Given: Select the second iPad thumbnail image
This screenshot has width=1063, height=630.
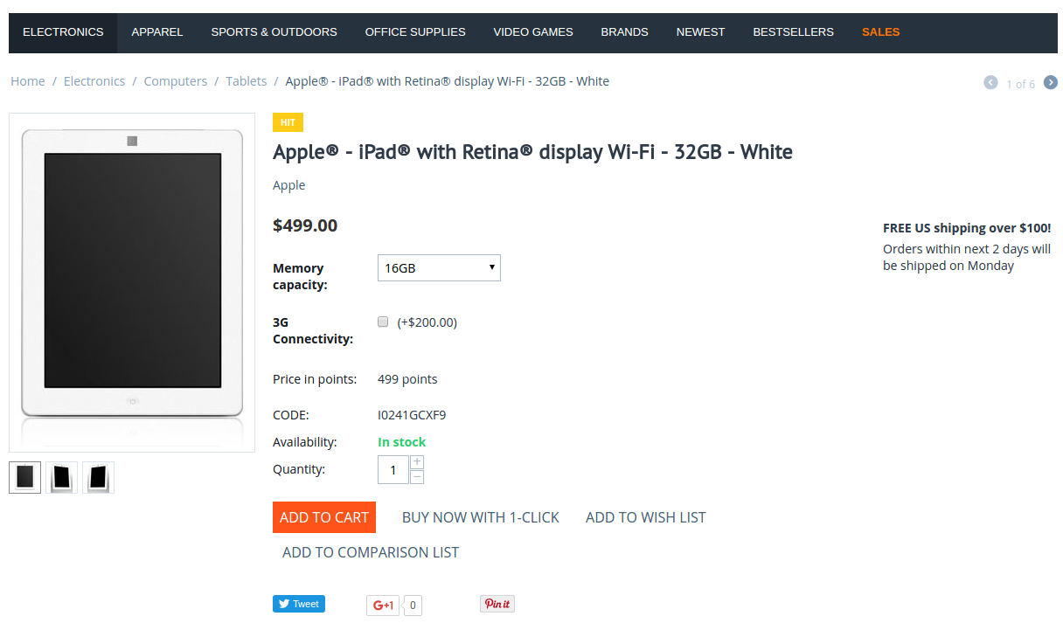Looking at the screenshot, I should click(x=62, y=477).
